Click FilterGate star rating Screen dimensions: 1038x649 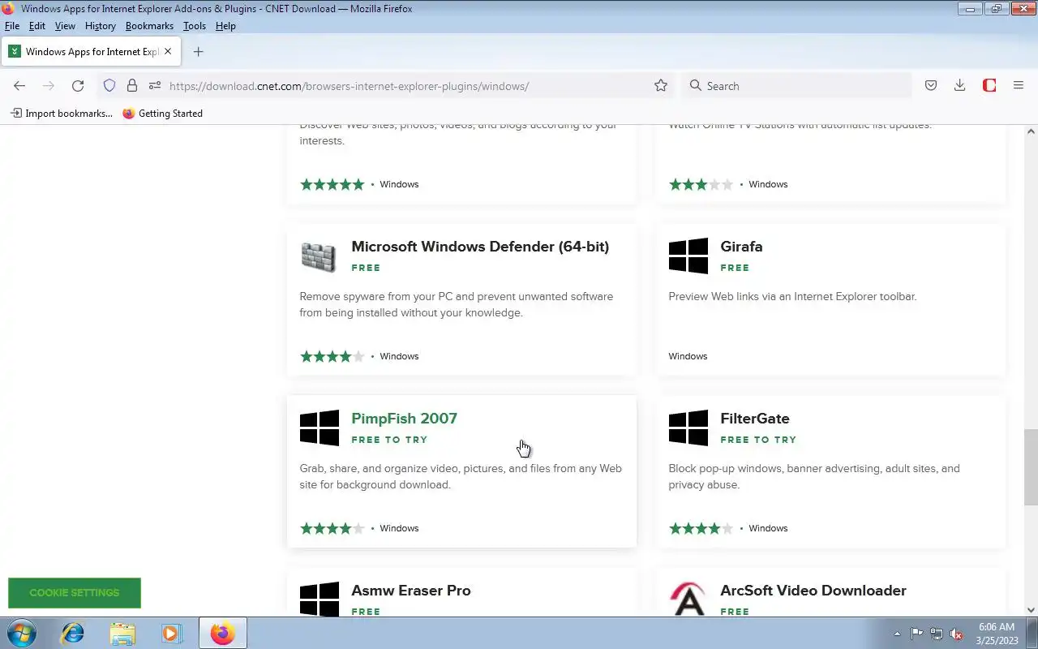(701, 528)
